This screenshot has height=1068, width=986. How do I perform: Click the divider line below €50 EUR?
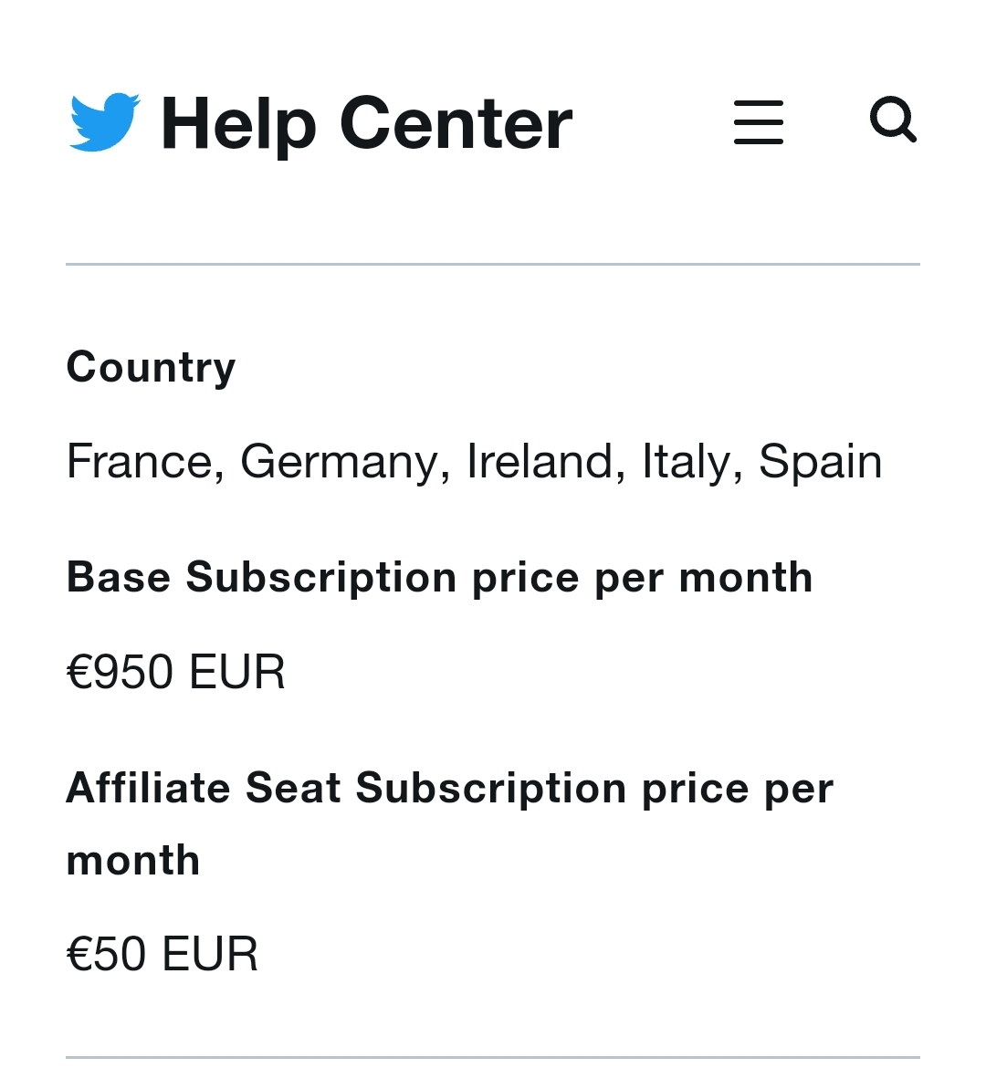click(x=493, y=1058)
